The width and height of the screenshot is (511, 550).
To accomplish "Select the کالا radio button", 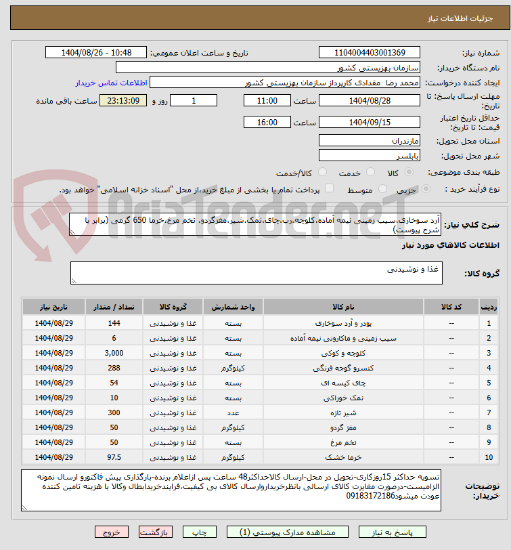I will pyautogui.click(x=409, y=172).
